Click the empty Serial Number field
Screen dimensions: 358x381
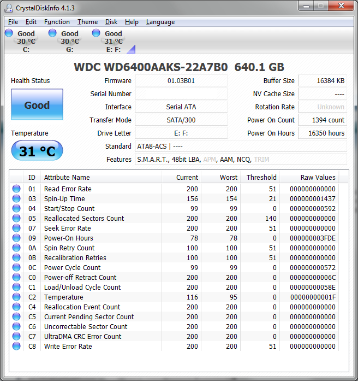tap(181, 94)
